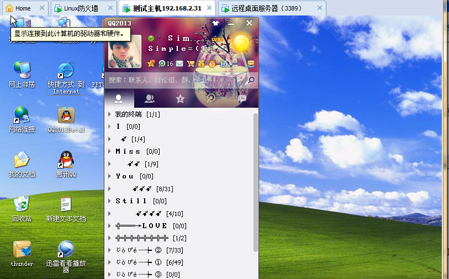Screen dimensions: 449x279
Task: Select the 回收站 recycle bin icon
Action: (22, 209)
